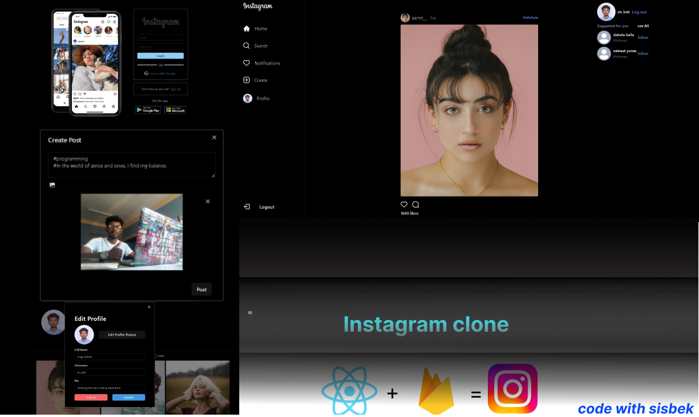The width and height of the screenshot is (699, 417).
Task: Choose Logout in the sidebar menu
Action: coord(267,207)
